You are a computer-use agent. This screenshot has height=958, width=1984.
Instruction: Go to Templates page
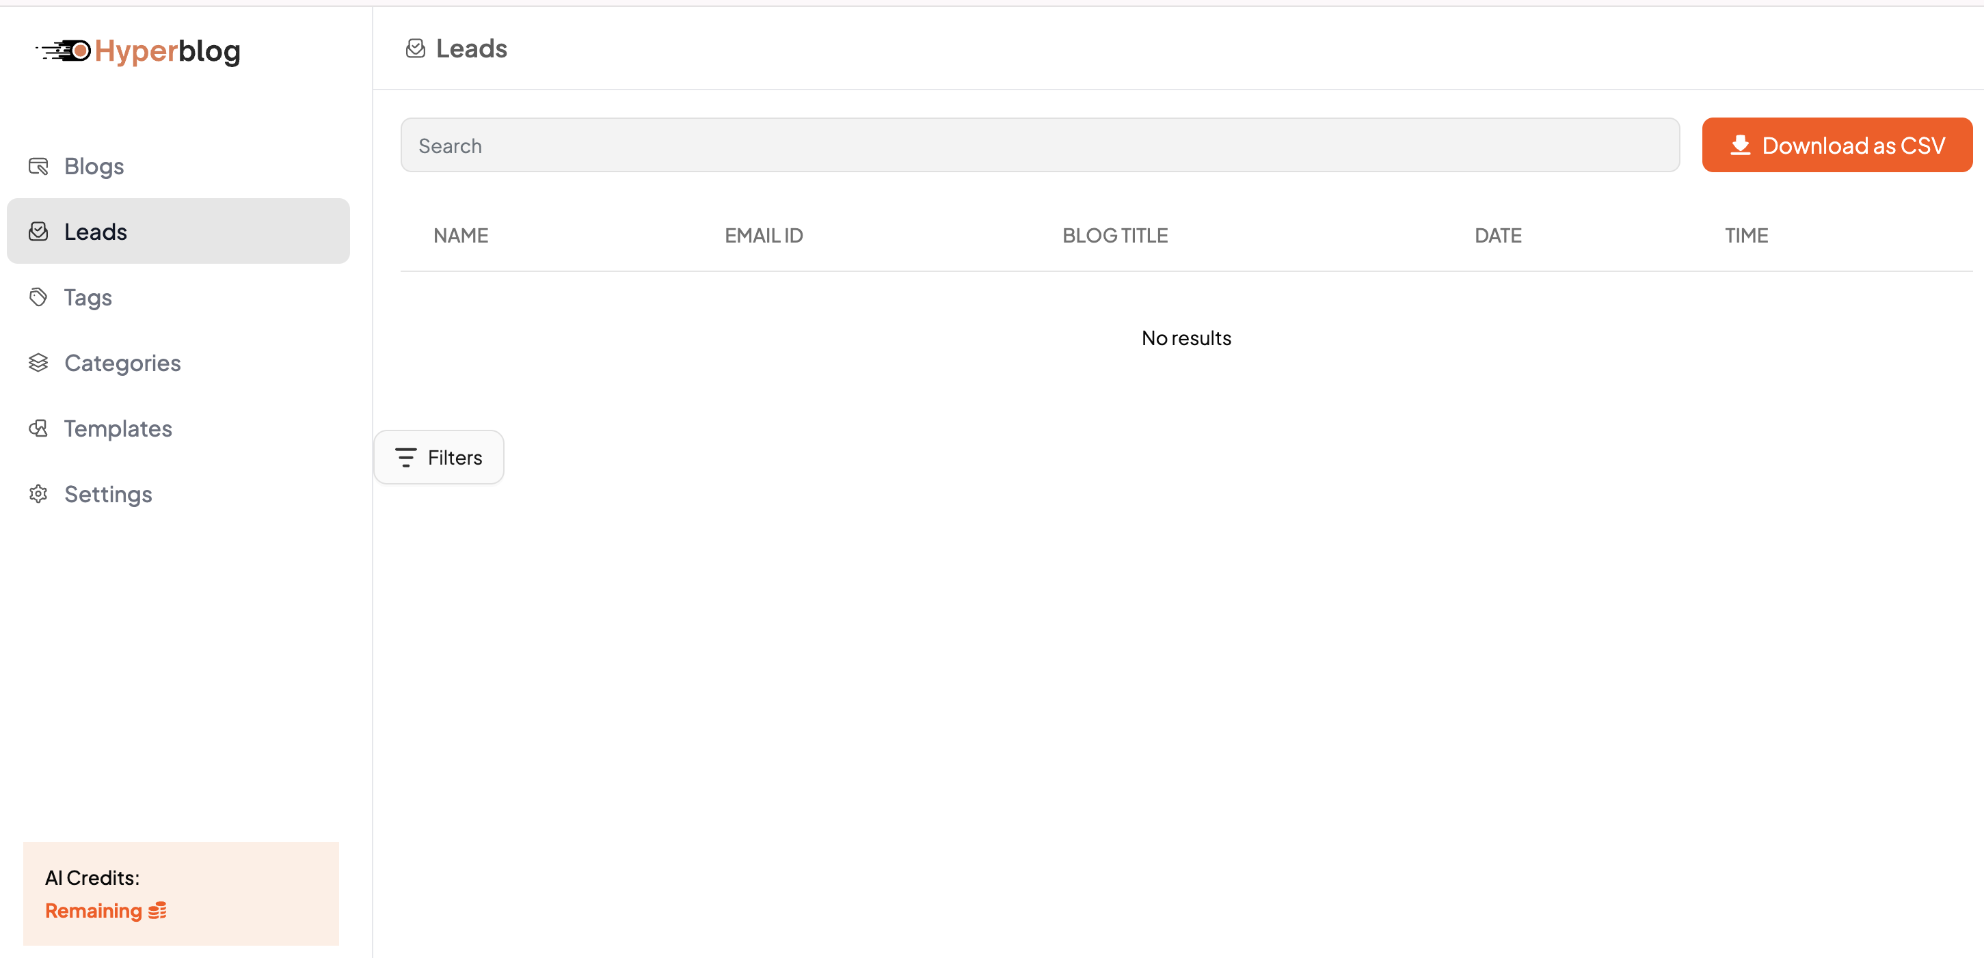tap(118, 428)
